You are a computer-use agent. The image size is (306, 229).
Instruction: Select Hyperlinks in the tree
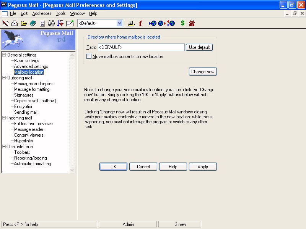[x=24, y=141]
